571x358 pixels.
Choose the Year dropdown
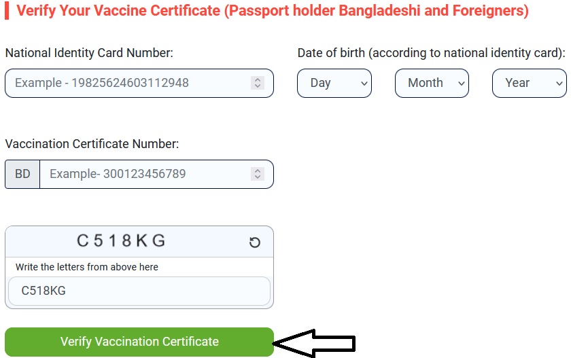(529, 83)
